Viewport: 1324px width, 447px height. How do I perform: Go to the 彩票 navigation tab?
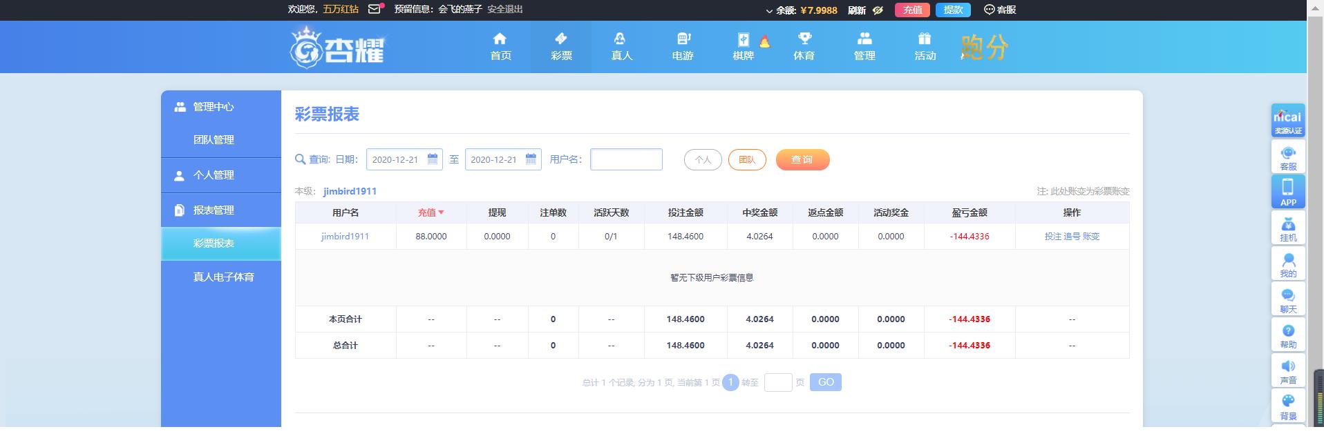[561, 47]
